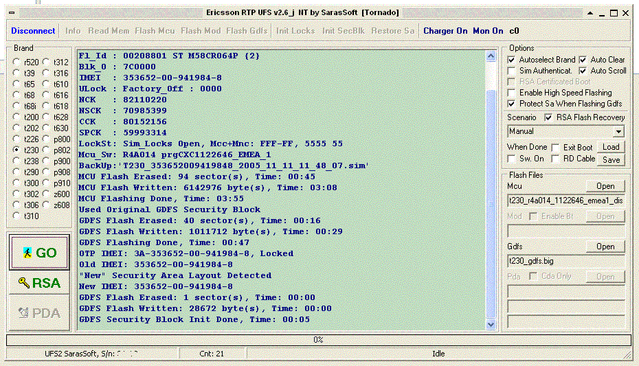Uncheck the Autoselect Brand checkbox
The width and height of the screenshot is (639, 366).
click(x=511, y=60)
